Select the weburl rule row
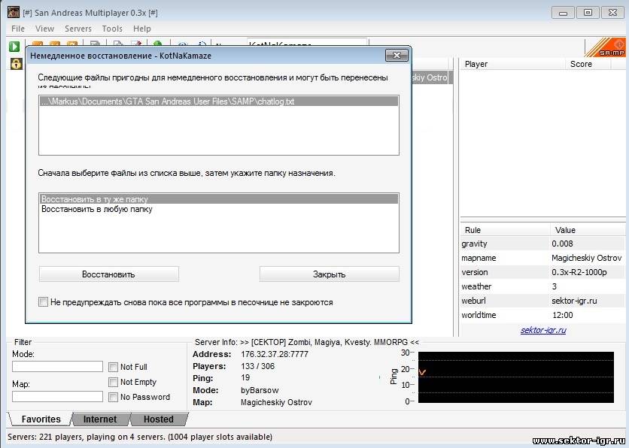The image size is (629, 448). click(543, 301)
